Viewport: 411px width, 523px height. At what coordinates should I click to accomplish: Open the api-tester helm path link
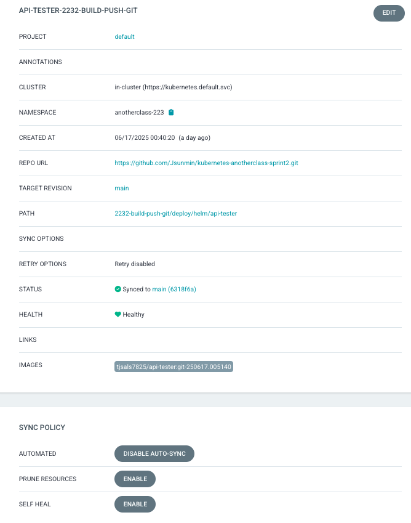175,214
